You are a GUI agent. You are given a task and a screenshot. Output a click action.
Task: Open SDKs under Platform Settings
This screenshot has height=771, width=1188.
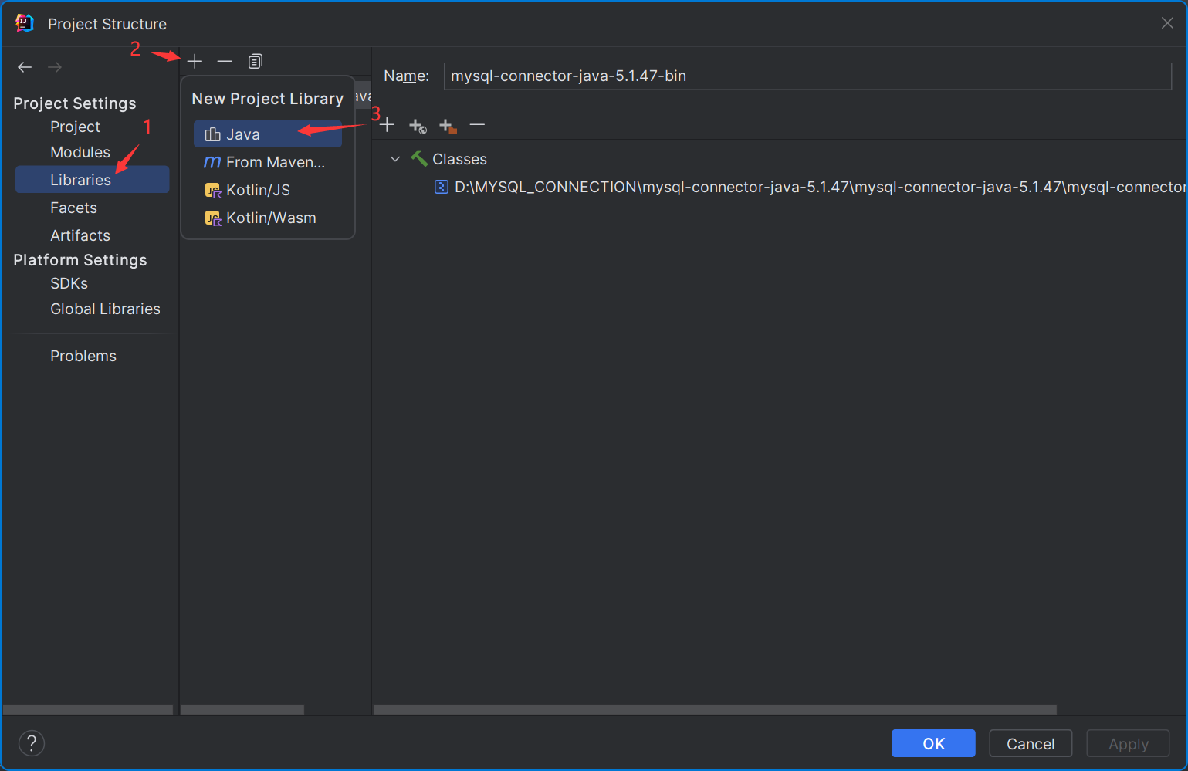(69, 283)
